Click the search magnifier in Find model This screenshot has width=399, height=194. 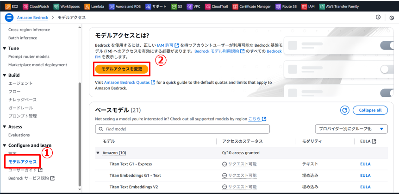(x=101, y=129)
